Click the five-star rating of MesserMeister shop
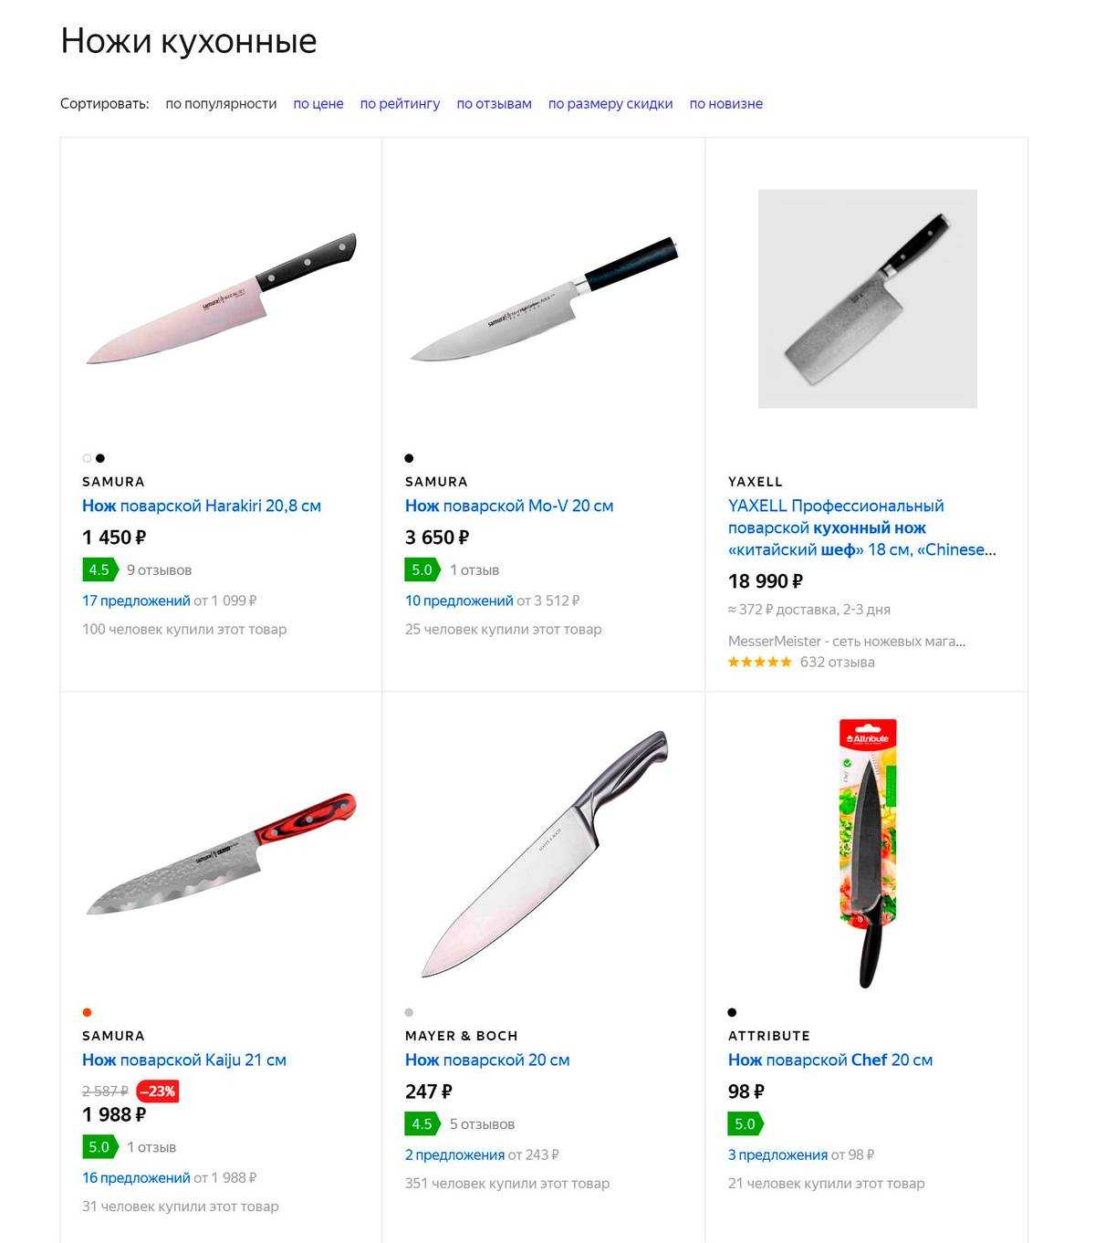 [x=760, y=662]
